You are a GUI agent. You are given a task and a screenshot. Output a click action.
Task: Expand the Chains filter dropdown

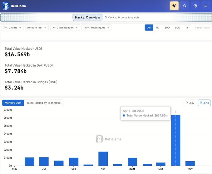coord(12,28)
